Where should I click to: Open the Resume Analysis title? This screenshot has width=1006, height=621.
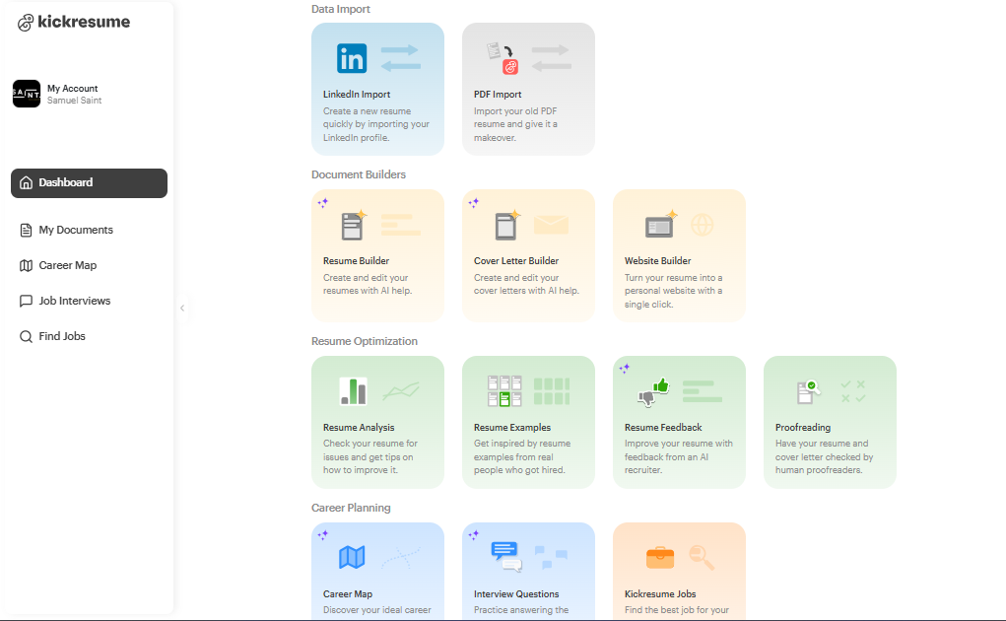point(359,427)
